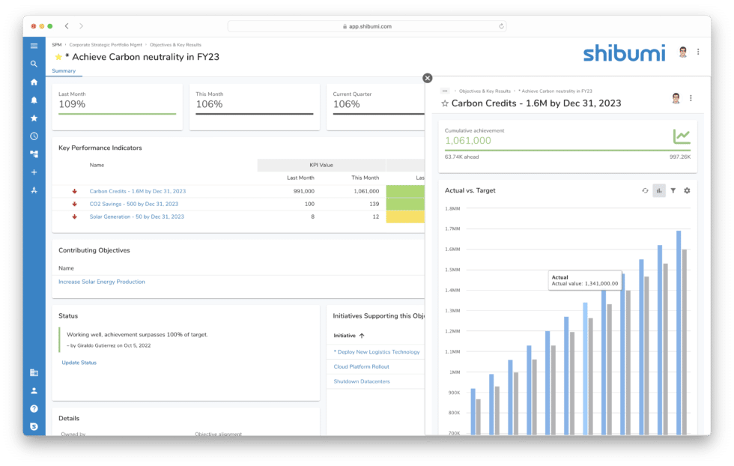Expand the hamburger menu in the sidebar
The image size is (734, 466).
tap(33, 46)
